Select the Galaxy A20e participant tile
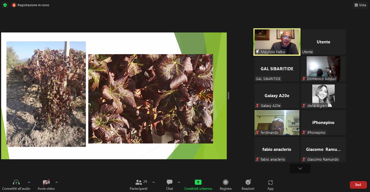370x192 pixels. point(277,96)
